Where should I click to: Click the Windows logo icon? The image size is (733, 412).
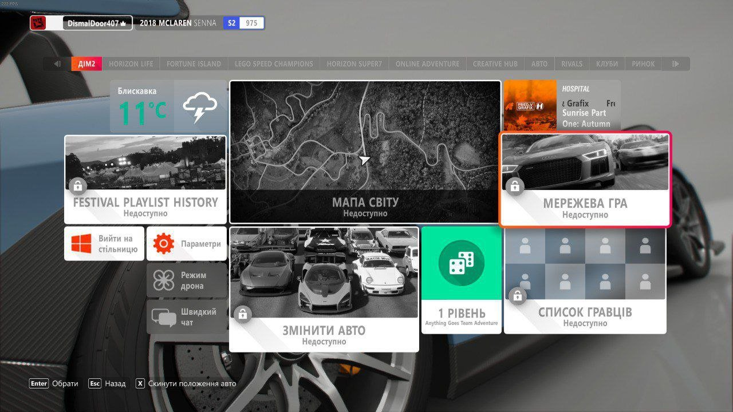81,244
